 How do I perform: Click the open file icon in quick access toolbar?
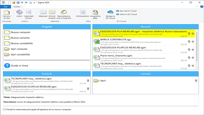coord(14,3)
